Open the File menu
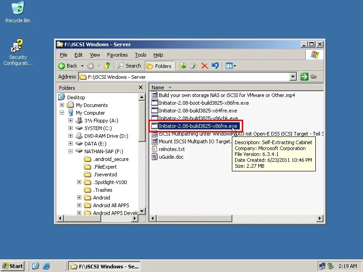 coord(64,55)
